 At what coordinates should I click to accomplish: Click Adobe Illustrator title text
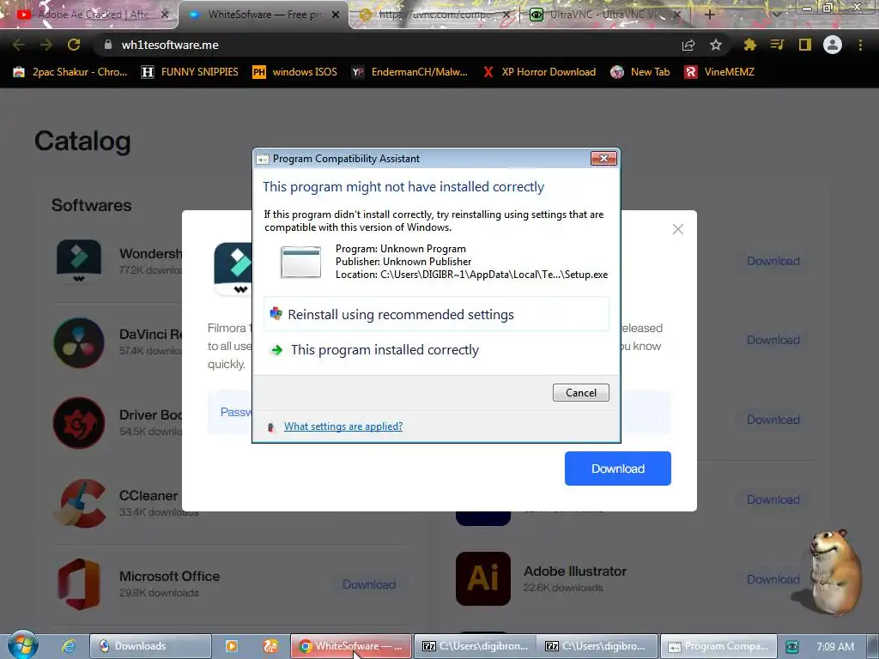pos(574,571)
